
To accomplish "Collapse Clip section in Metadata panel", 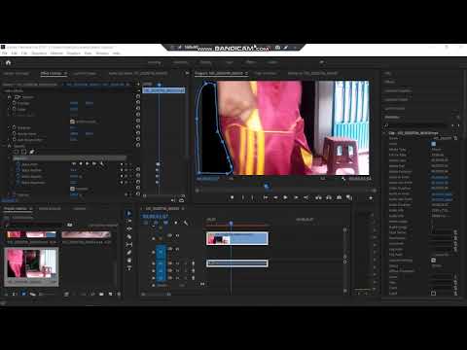I will pos(384,133).
